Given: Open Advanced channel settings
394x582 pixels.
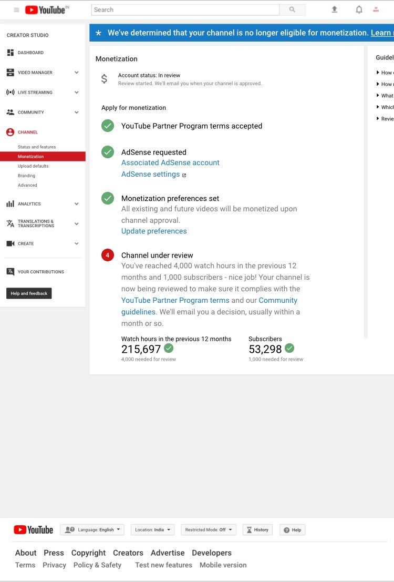Looking at the screenshot, I should click(x=27, y=185).
